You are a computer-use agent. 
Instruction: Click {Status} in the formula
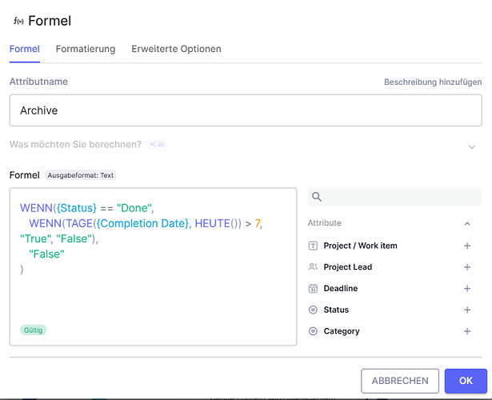coord(77,208)
